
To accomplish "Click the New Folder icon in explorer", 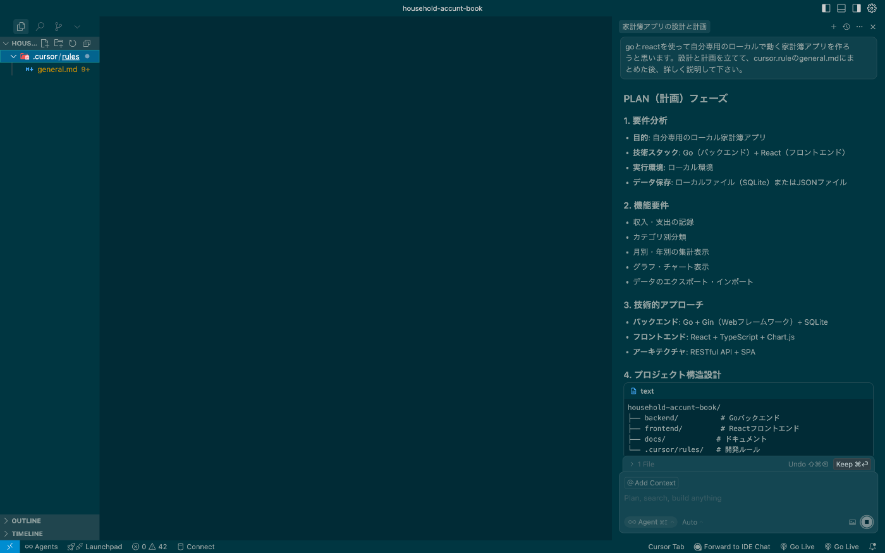I will click(x=59, y=44).
